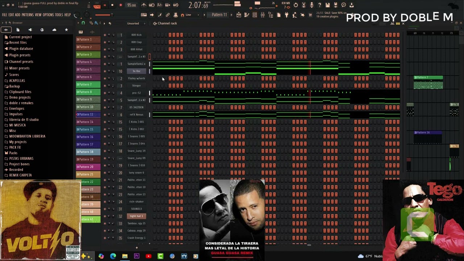The image size is (464, 261).
Task: Click the Save project icon
Action: click(x=328, y=5)
